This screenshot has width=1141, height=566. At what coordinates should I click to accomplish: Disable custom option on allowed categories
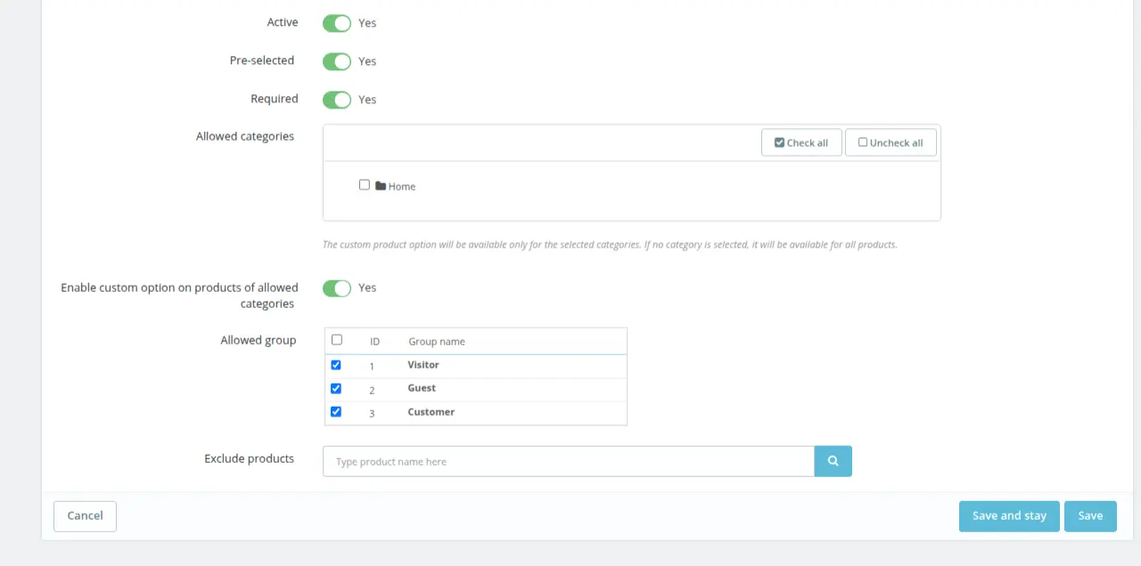tap(337, 288)
